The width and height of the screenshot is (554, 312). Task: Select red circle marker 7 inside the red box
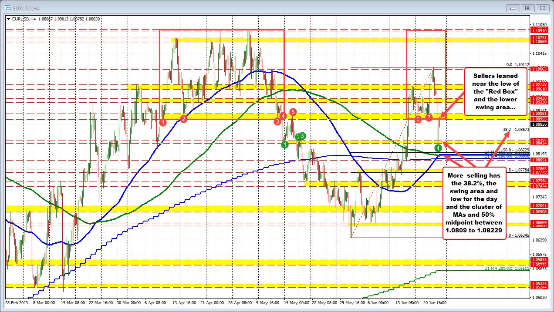(x=429, y=117)
